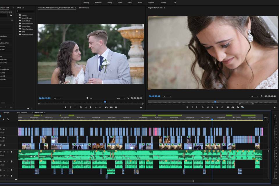The image size is (279, 186).
Task: Click the Drag Video Only icon in Source monitor
Action: 87,98
